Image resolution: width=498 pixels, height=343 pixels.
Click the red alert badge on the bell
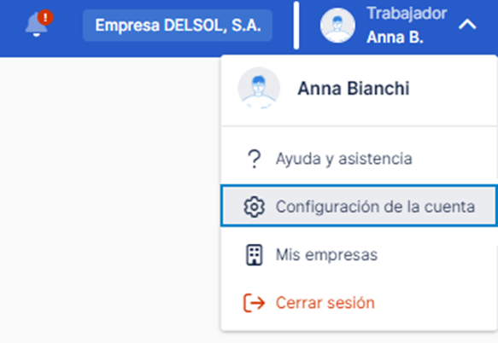pos(45,17)
